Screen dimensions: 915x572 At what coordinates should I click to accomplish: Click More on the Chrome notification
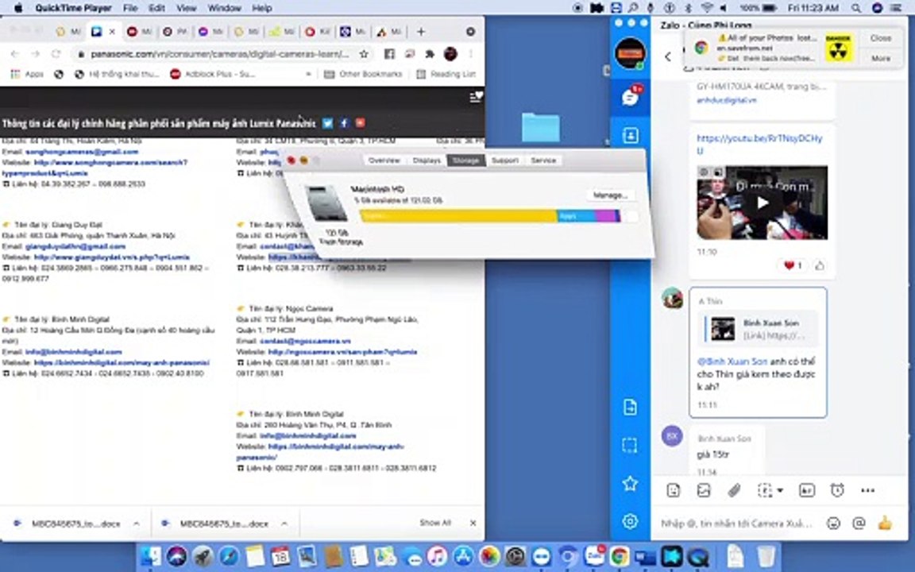coord(881,58)
